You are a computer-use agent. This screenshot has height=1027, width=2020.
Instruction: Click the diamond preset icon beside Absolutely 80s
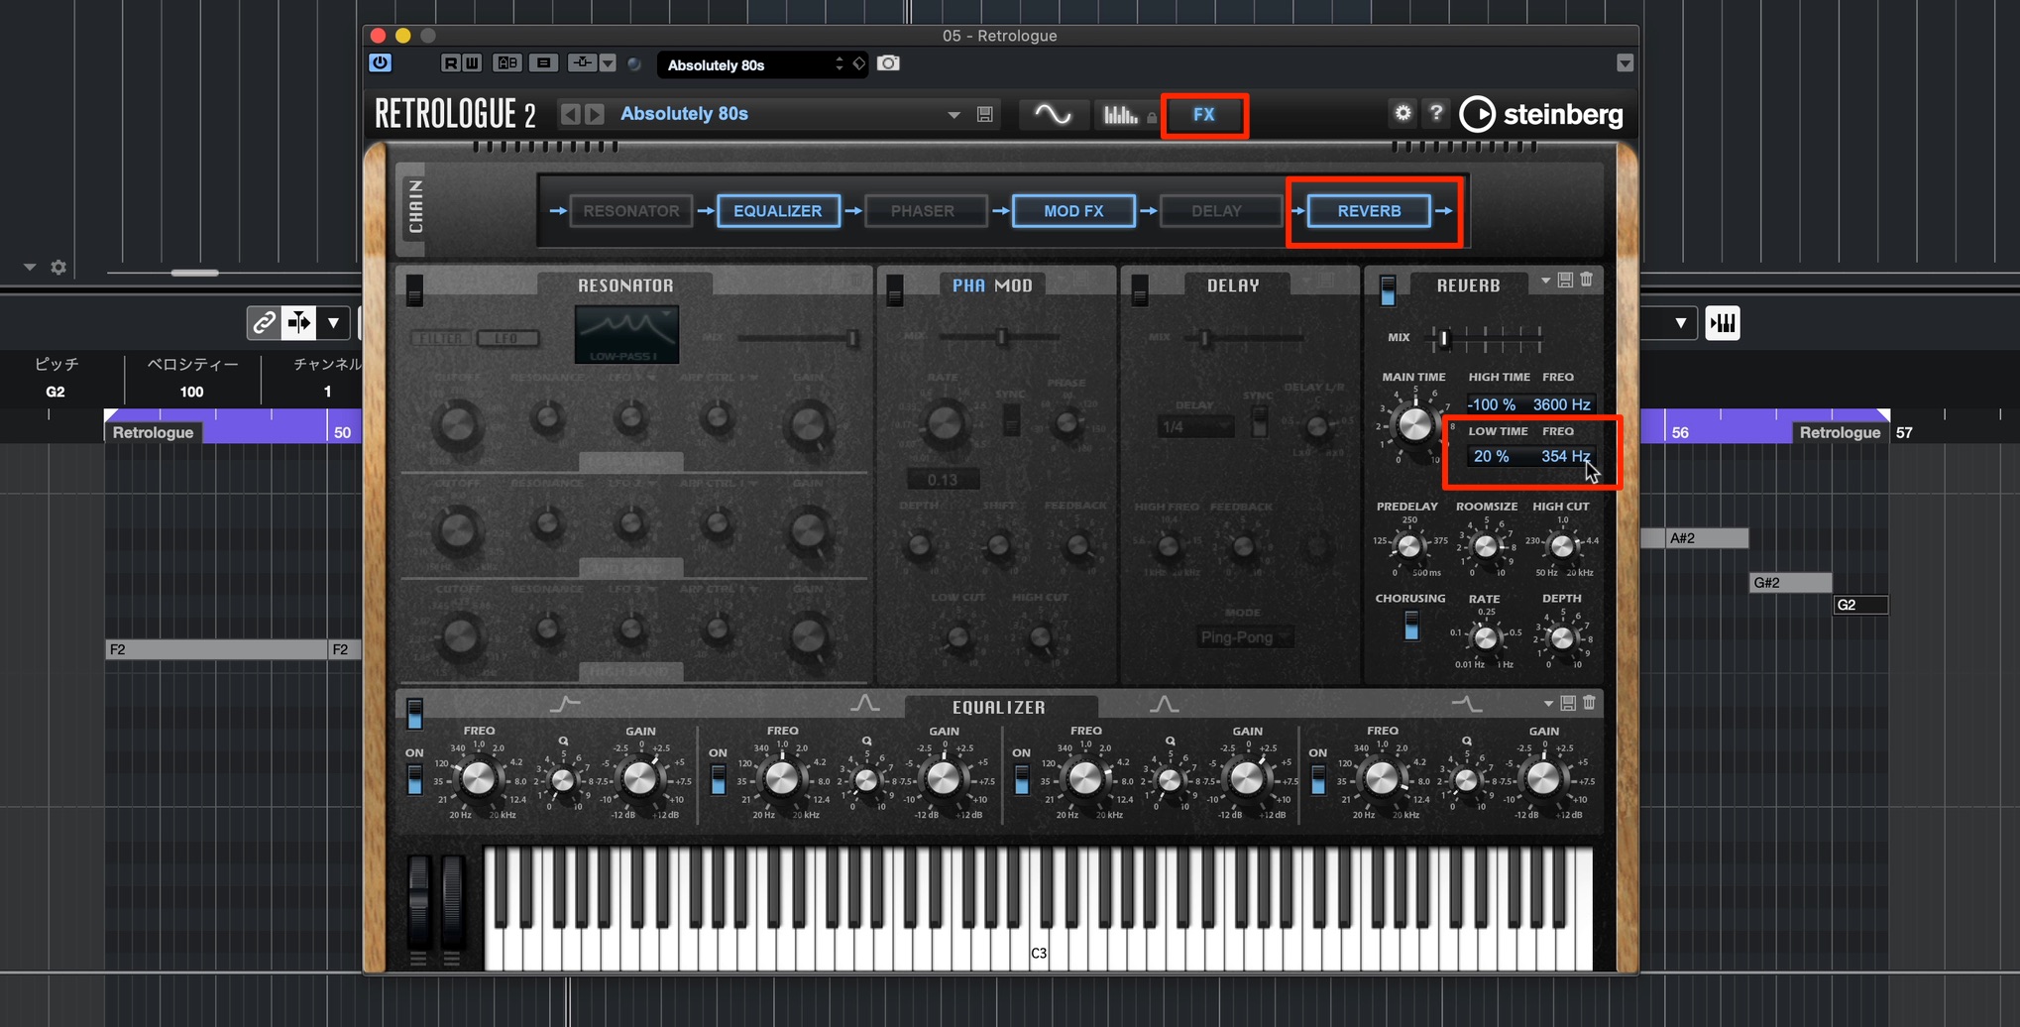tap(859, 63)
